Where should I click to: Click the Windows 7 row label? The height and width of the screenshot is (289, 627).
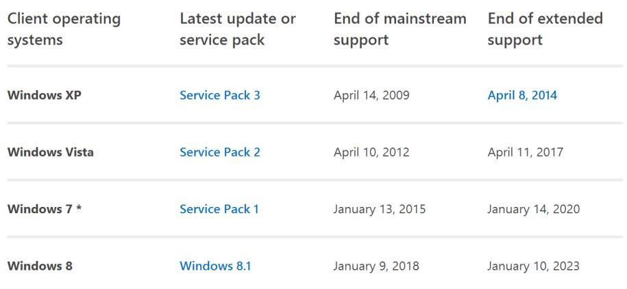click(x=45, y=209)
